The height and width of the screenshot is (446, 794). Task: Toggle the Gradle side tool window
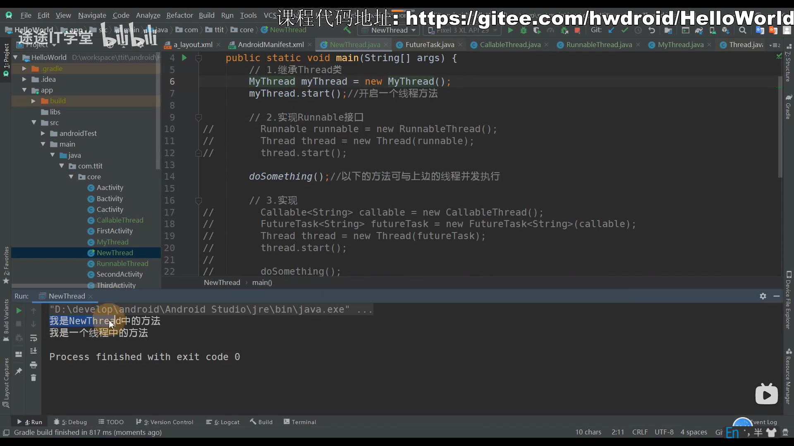[788, 107]
